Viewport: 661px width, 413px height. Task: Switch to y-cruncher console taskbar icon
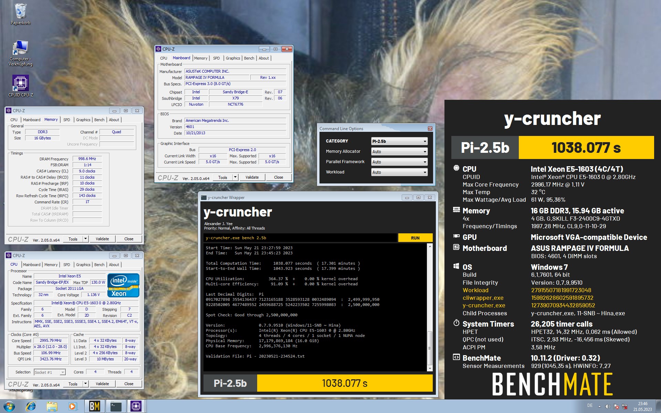tap(116, 406)
